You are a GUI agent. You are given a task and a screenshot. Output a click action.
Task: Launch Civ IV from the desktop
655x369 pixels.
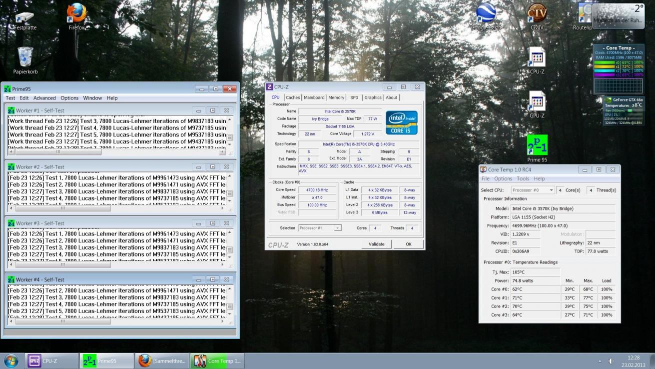click(537, 16)
